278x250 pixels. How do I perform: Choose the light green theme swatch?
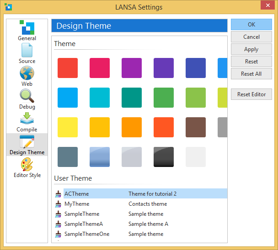pyautogui.click(x=196, y=98)
